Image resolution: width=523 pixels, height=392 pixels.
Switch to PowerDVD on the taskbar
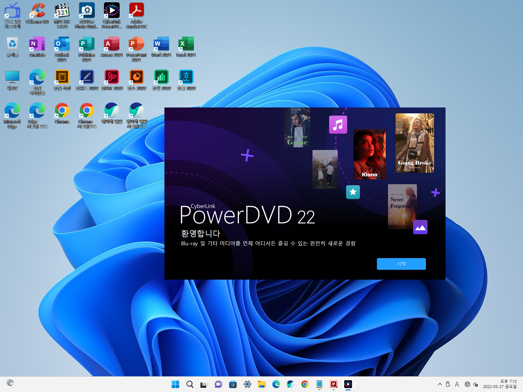coord(348,384)
